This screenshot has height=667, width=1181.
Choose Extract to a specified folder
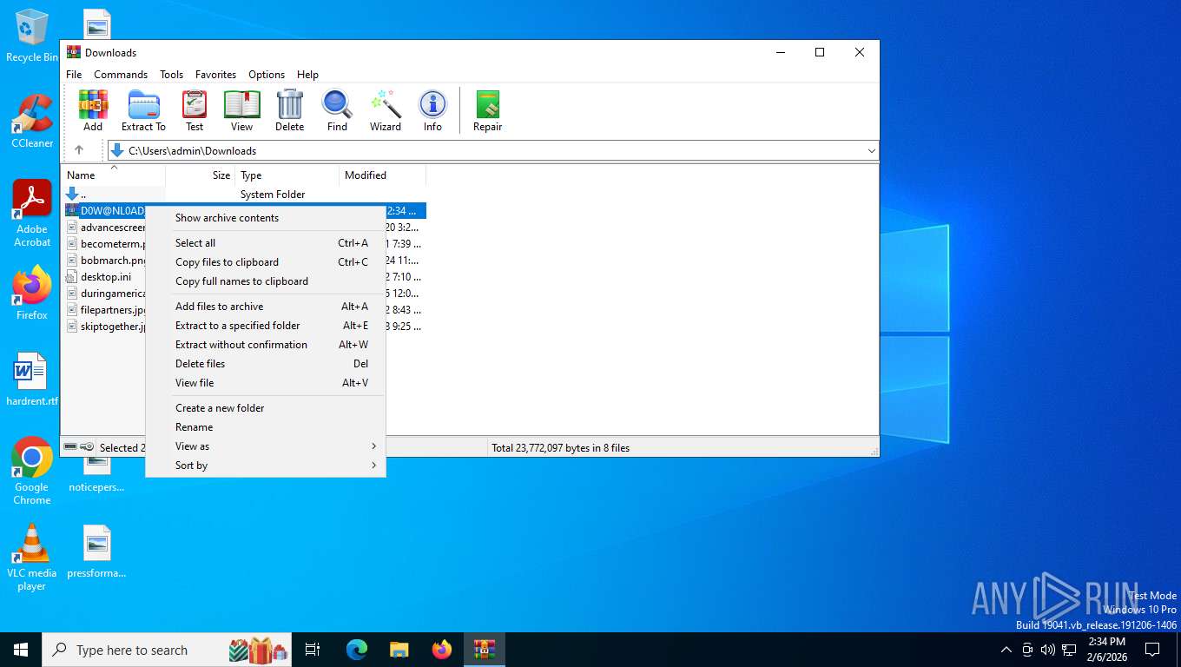[266, 326]
